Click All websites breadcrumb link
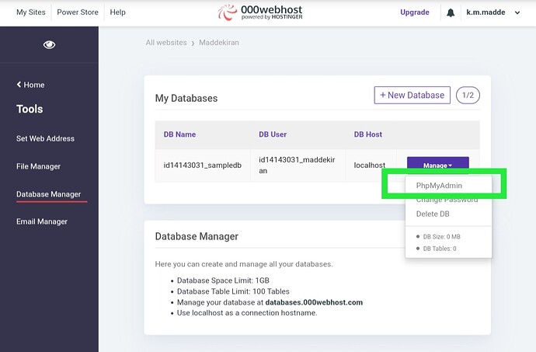The image size is (536, 352). pos(166,42)
